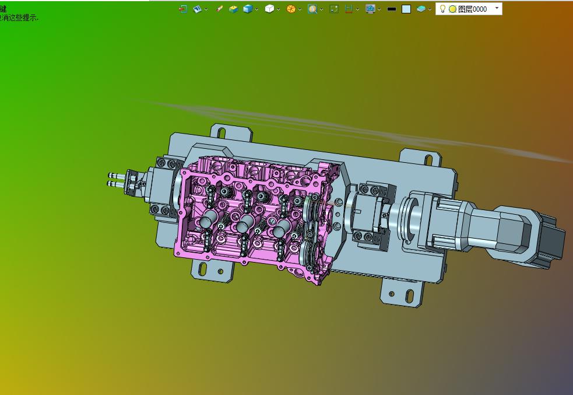Expand the arrow beside the magnifier icon
The height and width of the screenshot is (395, 573).
(x=321, y=10)
